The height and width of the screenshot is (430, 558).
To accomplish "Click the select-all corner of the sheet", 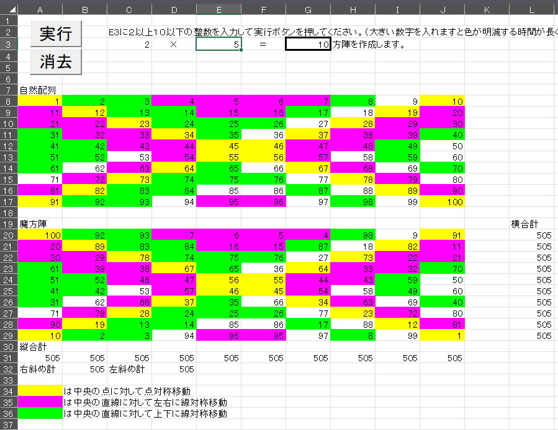I will point(9,9).
